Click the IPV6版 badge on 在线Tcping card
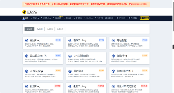 click(x=58, y=71)
